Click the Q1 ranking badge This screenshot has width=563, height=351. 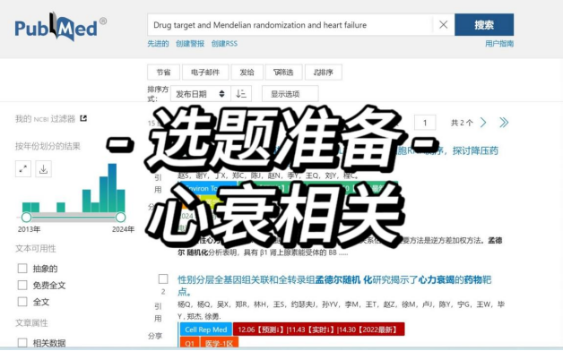click(x=189, y=343)
